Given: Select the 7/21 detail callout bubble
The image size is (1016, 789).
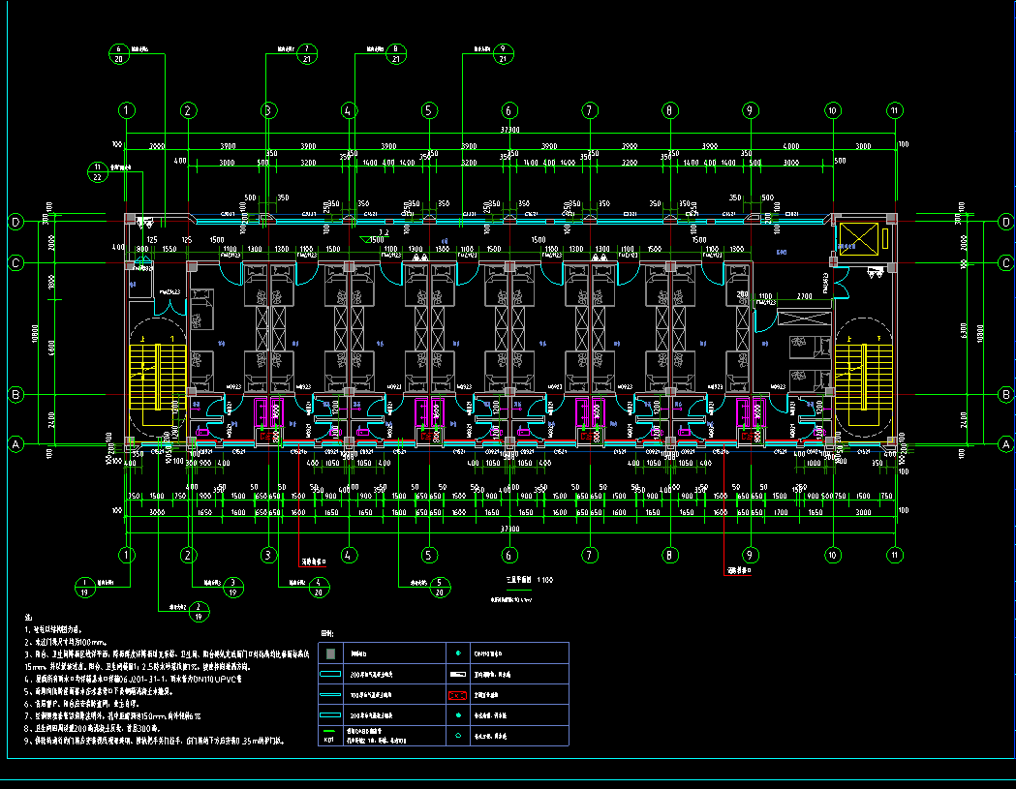Looking at the screenshot, I should coord(308,53).
